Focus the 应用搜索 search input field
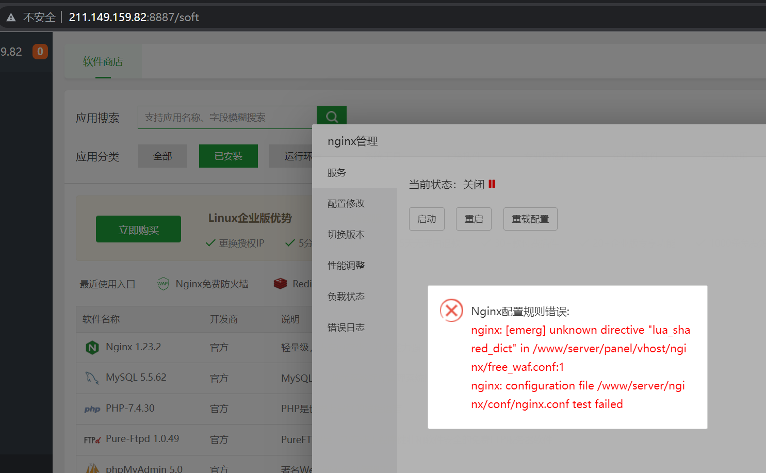This screenshot has width=766, height=473. click(x=227, y=117)
